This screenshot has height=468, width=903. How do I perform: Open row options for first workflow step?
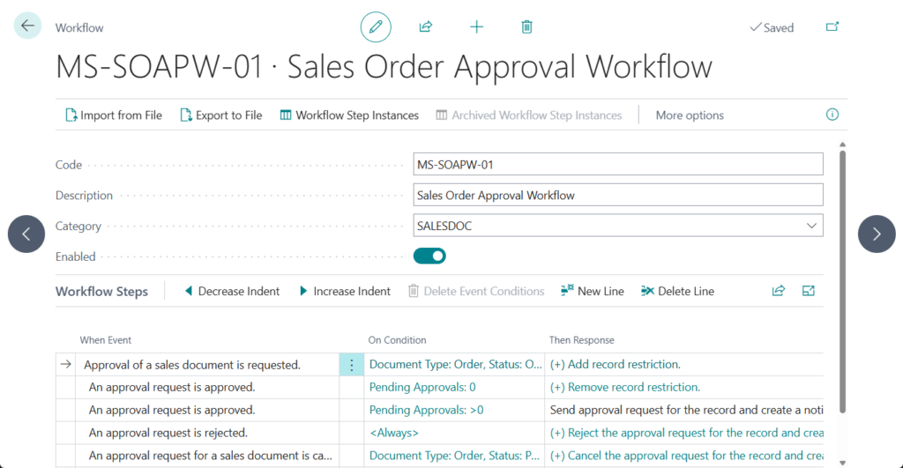click(351, 365)
